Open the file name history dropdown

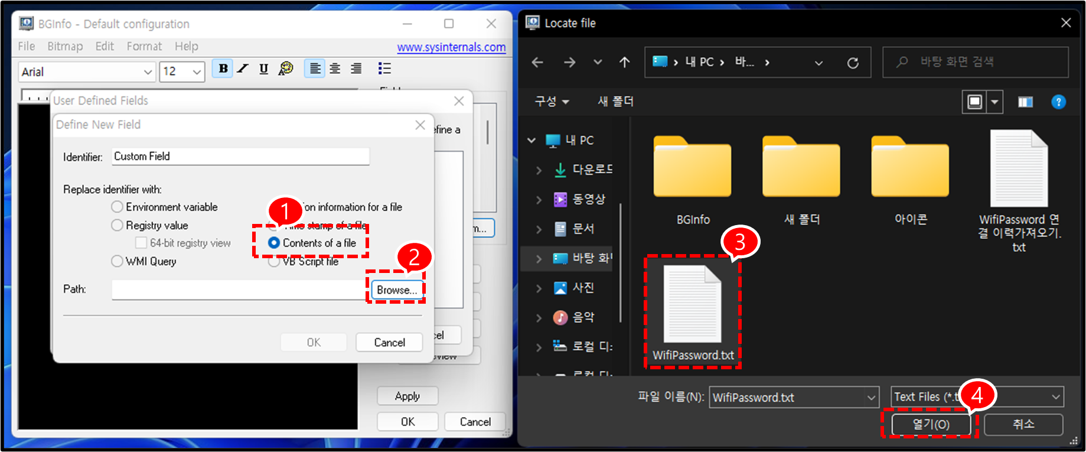pyautogui.click(x=871, y=398)
